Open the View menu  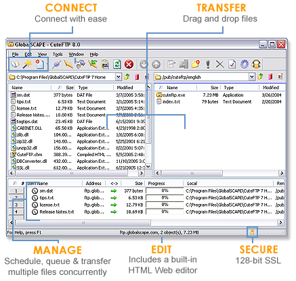click(42, 54)
